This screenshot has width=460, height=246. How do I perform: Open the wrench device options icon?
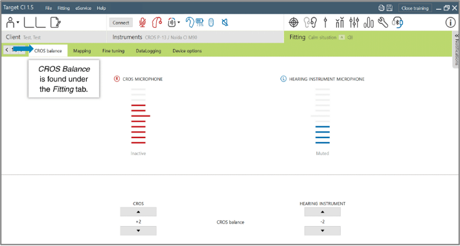click(x=383, y=23)
